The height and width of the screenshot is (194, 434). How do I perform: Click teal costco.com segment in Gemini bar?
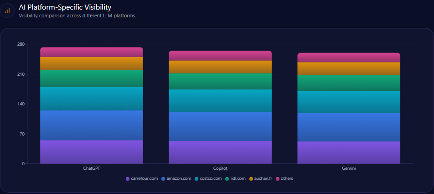point(349,102)
